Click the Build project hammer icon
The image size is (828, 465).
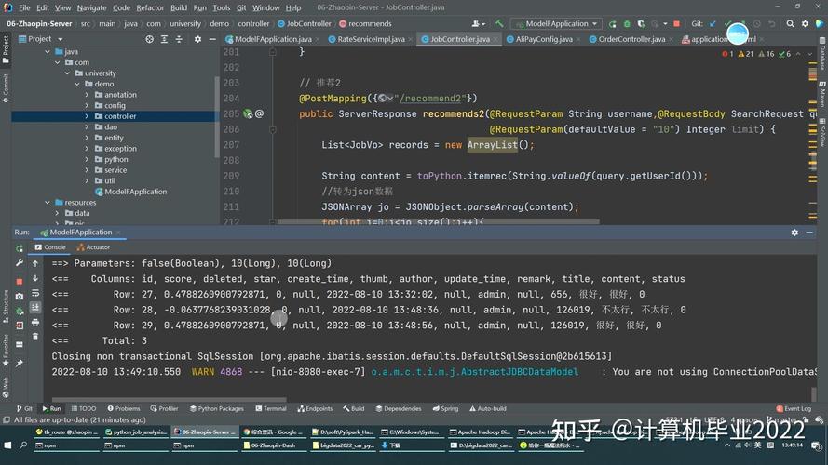[x=500, y=23]
